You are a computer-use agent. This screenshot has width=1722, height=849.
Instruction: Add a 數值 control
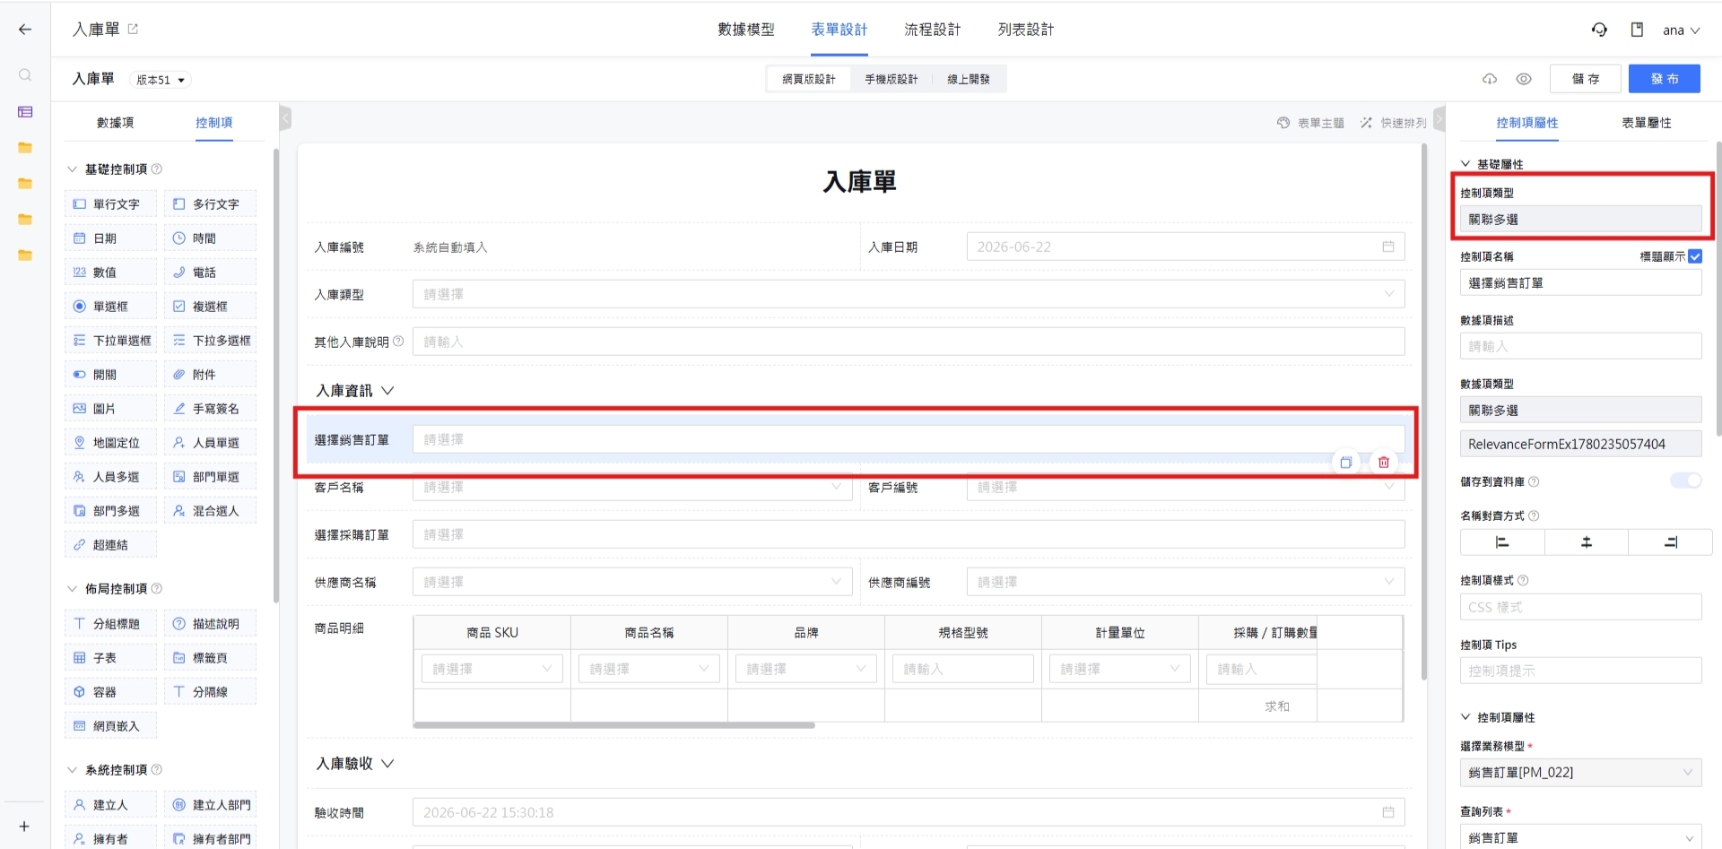pyautogui.click(x=110, y=272)
